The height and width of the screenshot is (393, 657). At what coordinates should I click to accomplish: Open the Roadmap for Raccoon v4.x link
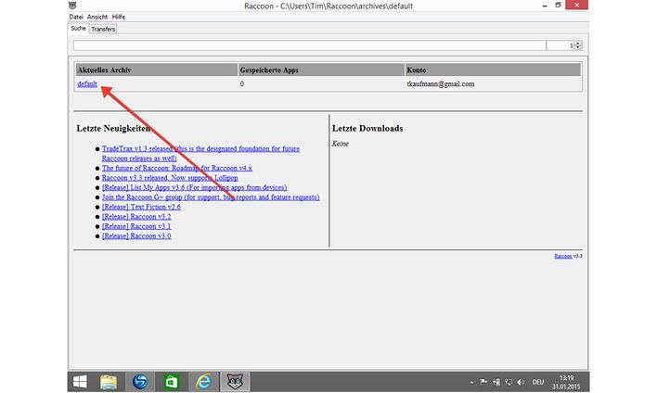coord(177,168)
